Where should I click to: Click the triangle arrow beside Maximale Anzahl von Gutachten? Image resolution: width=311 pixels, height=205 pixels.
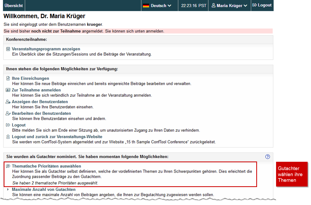(8, 189)
